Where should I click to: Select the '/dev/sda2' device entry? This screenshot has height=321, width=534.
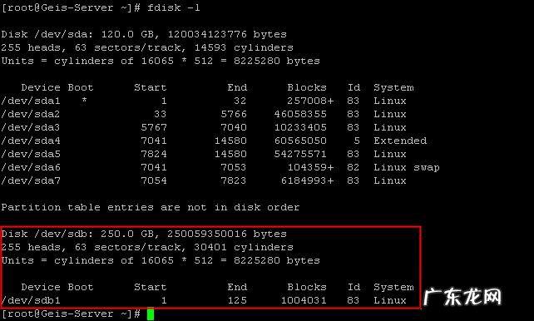coord(31,114)
